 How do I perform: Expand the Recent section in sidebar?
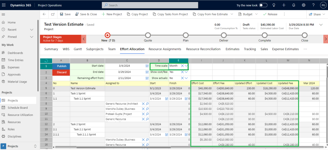point(32,29)
